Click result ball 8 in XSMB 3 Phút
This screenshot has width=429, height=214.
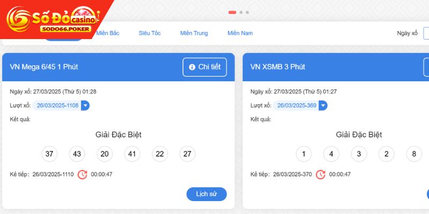click(x=414, y=154)
